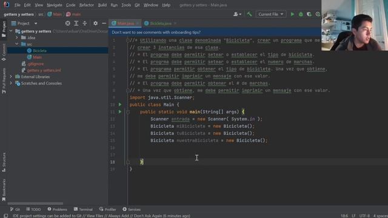Image resolution: width=388 pixels, height=218 pixels.
Task: Toggle the Structure sidebar tool button
Action: coord(4,162)
